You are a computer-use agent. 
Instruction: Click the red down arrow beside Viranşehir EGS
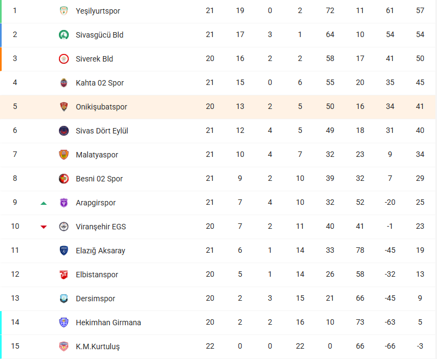tap(44, 227)
